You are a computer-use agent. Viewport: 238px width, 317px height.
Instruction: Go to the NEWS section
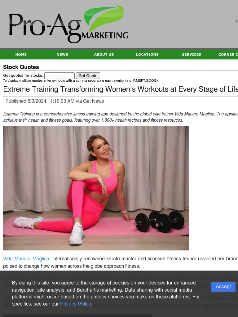[62, 54]
